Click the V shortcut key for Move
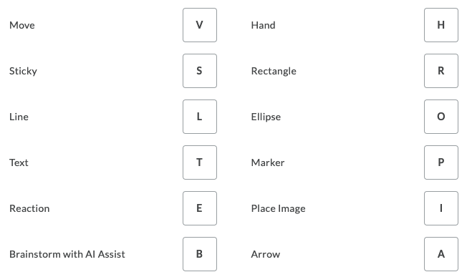Screen dimensions: 467x277 (x=200, y=25)
